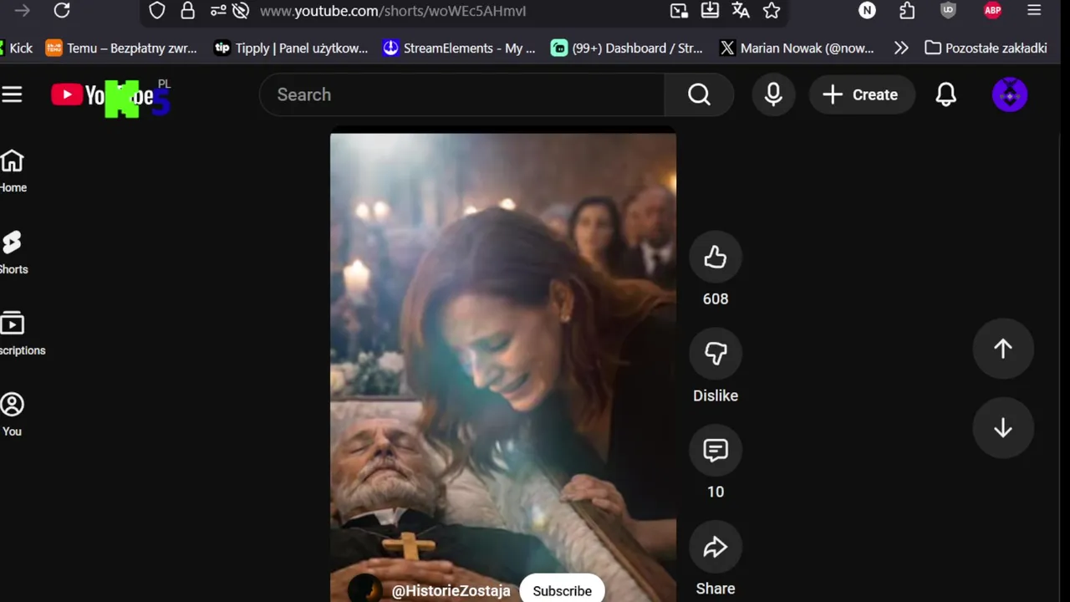Go to Home in sidebar
Viewport: 1070px width, 602px height.
pos(13,171)
